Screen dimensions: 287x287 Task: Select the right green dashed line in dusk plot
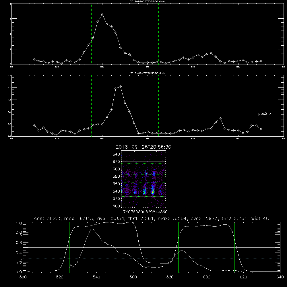(x=158, y=106)
